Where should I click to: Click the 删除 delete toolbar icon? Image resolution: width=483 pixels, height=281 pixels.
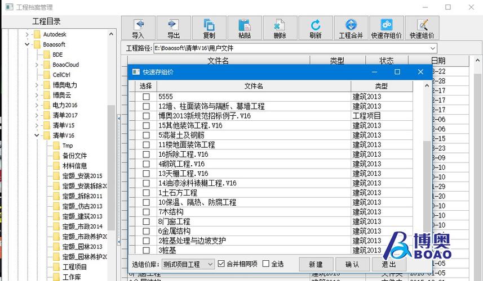click(x=280, y=28)
